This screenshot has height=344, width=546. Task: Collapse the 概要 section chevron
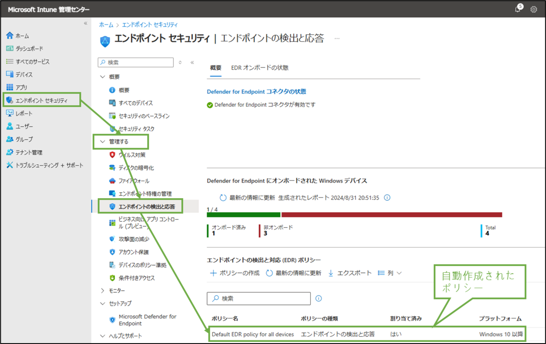(x=102, y=77)
